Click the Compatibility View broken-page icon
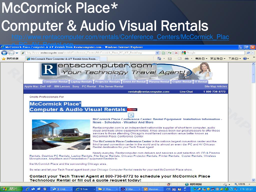 (x=163, y=53)
